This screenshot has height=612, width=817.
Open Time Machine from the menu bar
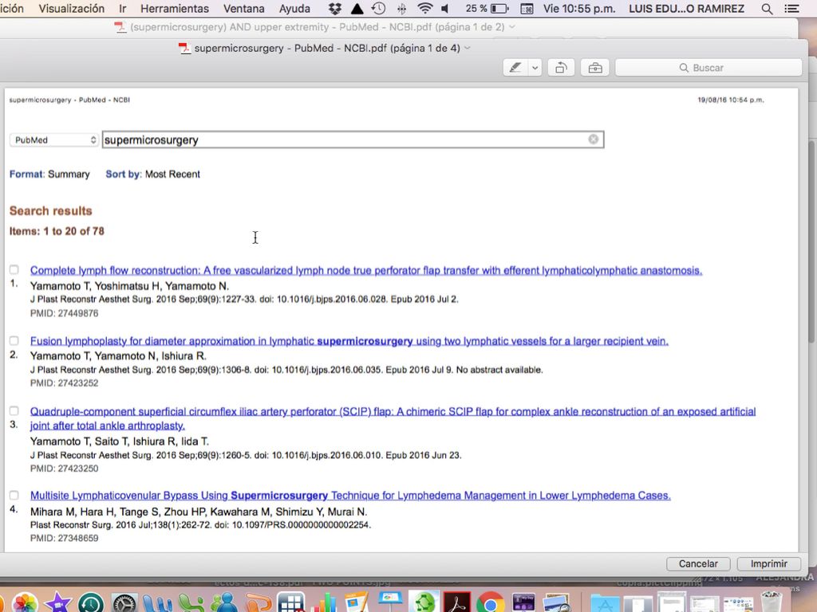click(x=379, y=8)
